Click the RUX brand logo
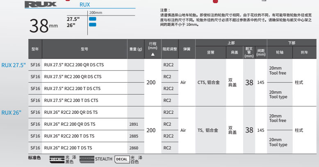This screenshot has width=319, height=167. tap(41, 5)
